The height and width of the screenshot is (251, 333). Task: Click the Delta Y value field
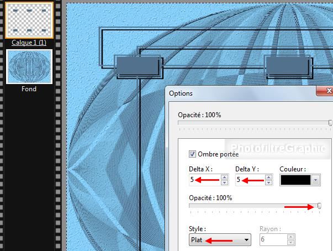pos(249,180)
